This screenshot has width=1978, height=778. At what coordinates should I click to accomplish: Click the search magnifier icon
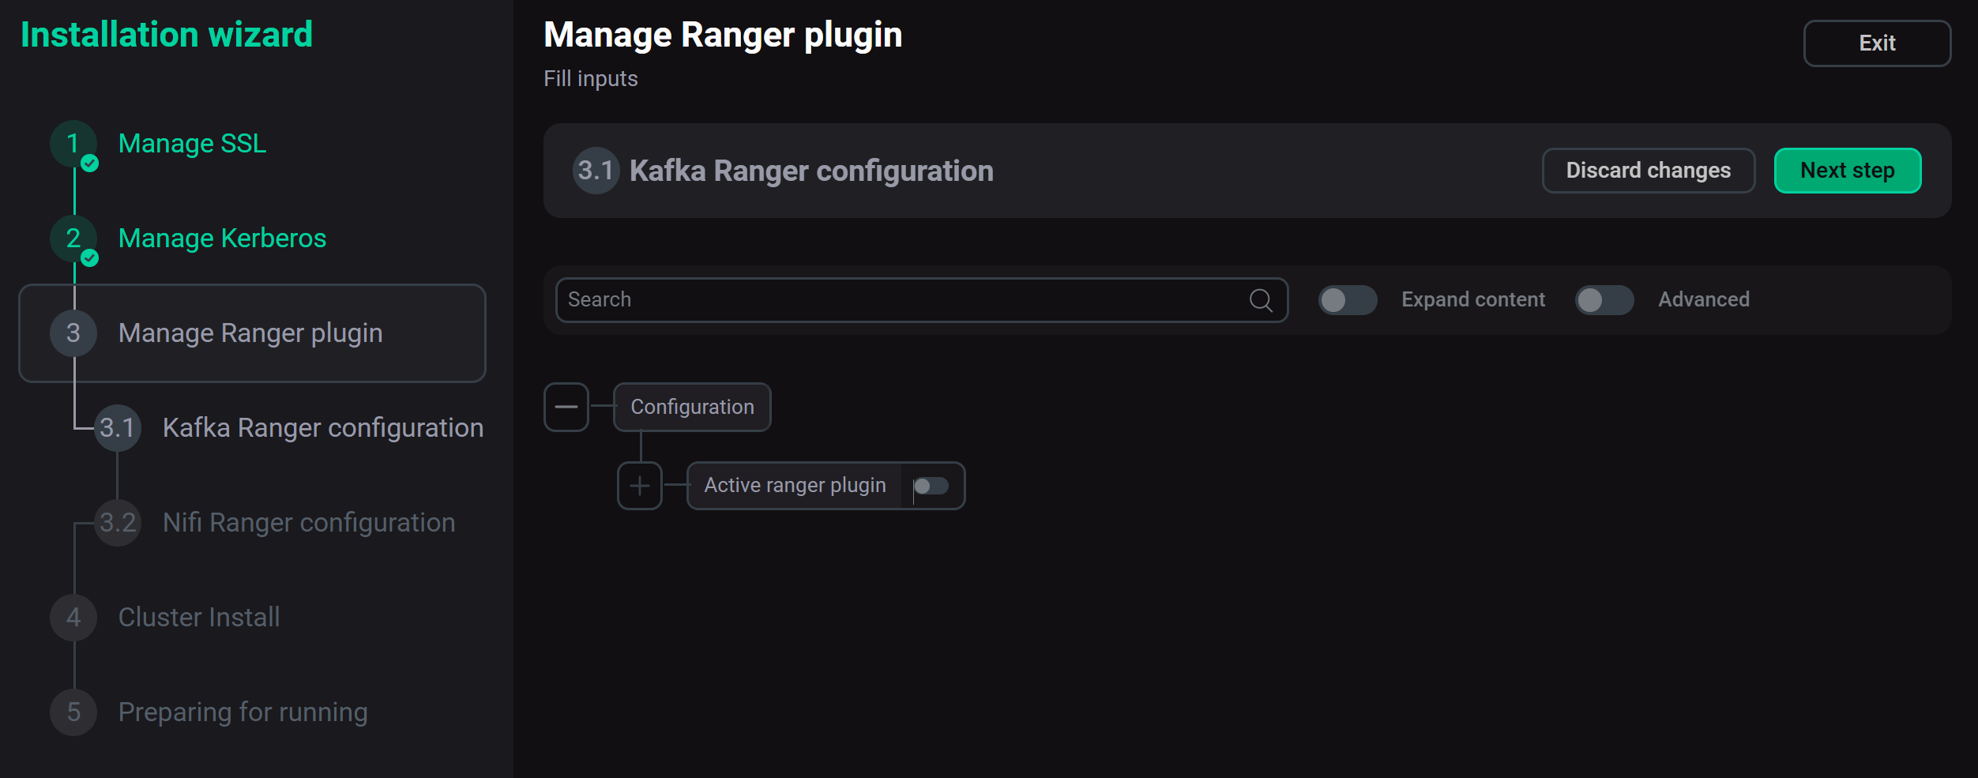pos(1261,300)
